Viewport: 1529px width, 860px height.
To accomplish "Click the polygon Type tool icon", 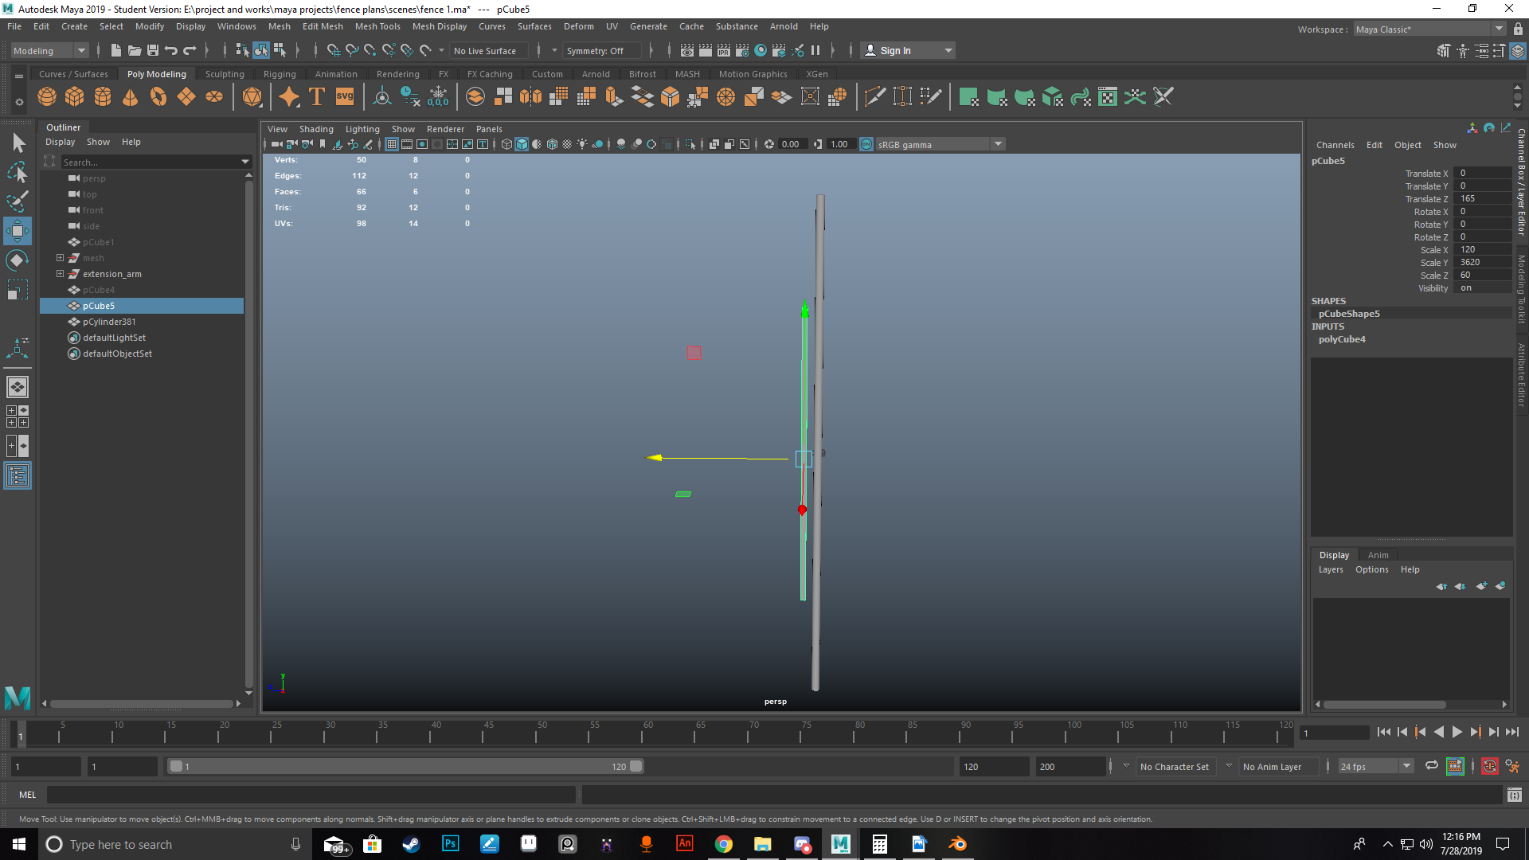I will tap(317, 97).
